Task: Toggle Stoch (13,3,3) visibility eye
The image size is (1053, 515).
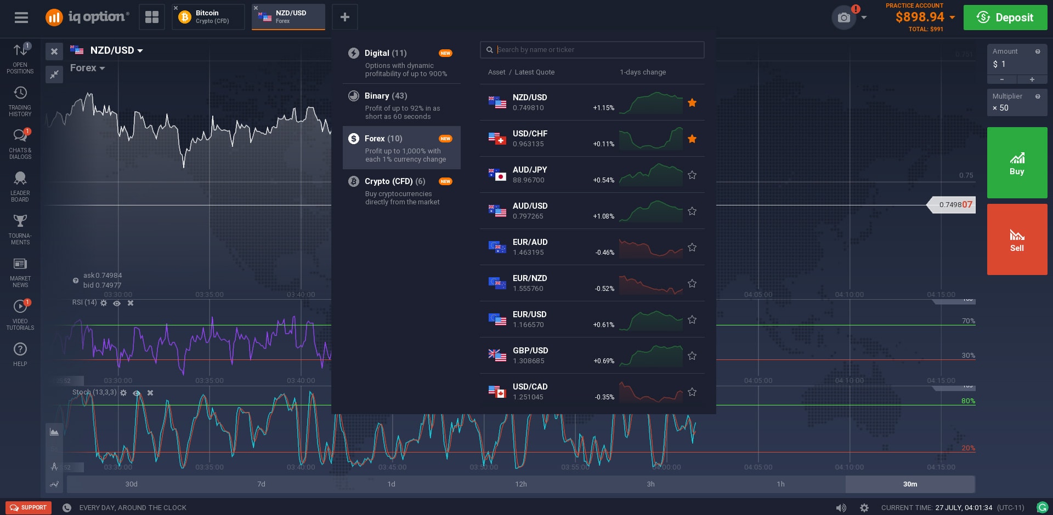Action: click(137, 393)
